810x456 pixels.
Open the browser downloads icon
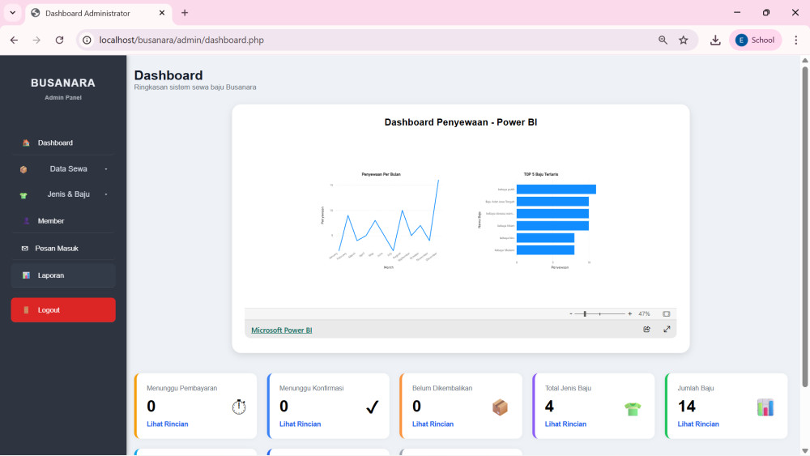(715, 40)
